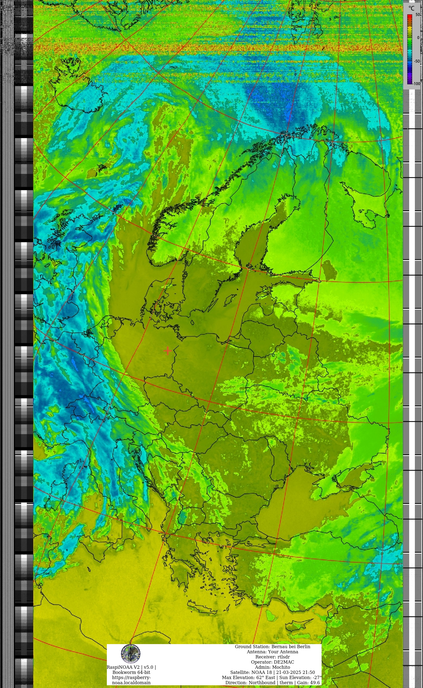Click the 'Receiver: rtlsdr' line
Image resolution: width=423 pixels, height=688 pixels.
click(x=272, y=657)
